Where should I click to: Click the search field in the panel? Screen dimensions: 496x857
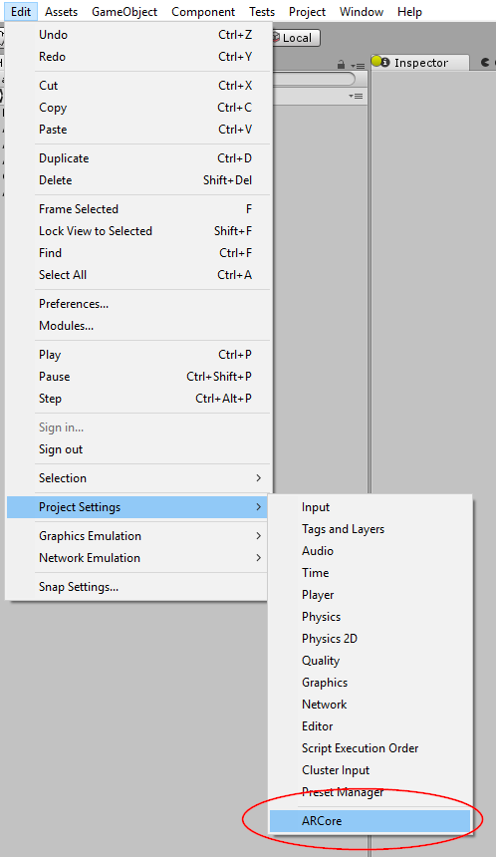pos(314,80)
